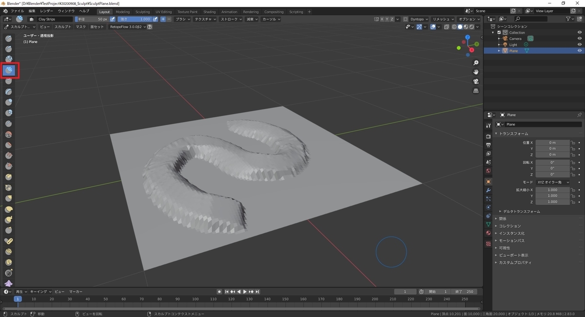This screenshot has width=585, height=317.
Task: Create new scene with copy icon
Action: tap(513, 11)
